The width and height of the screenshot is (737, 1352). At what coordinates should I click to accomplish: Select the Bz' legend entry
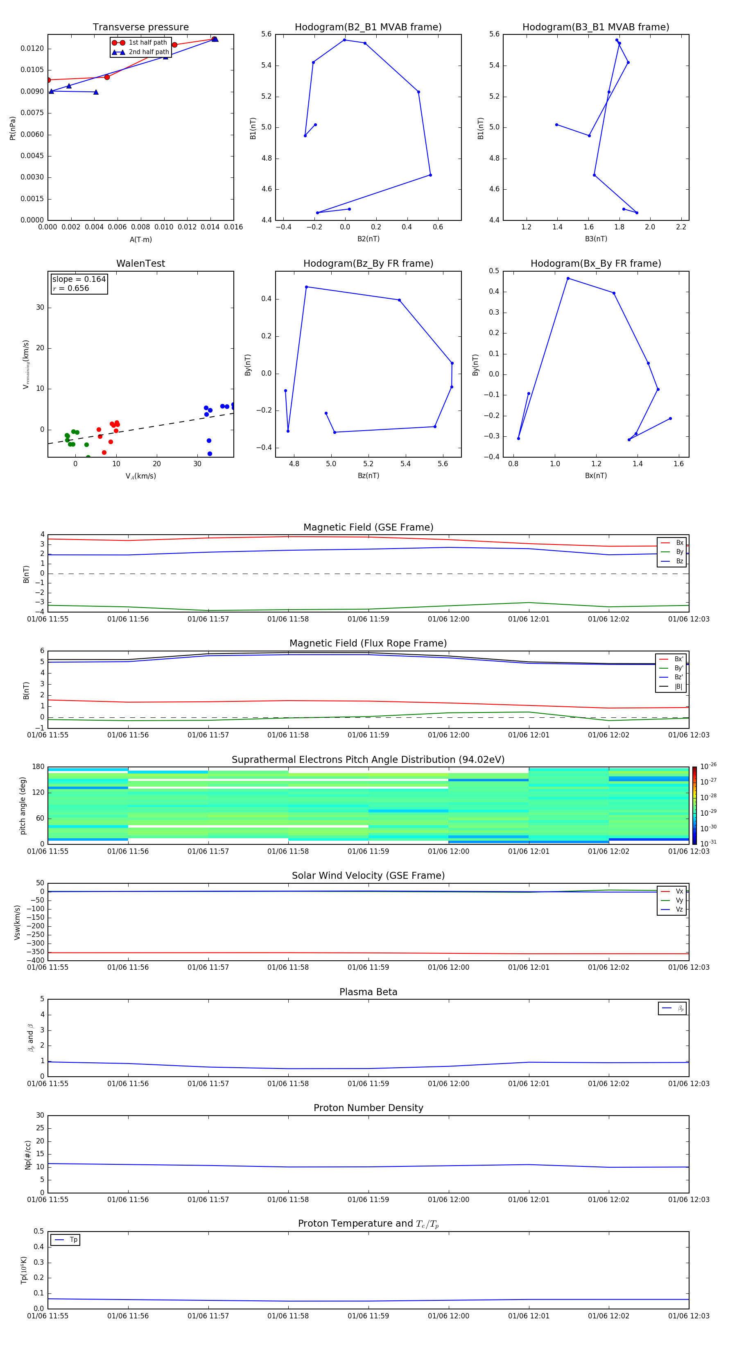[671, 677]
